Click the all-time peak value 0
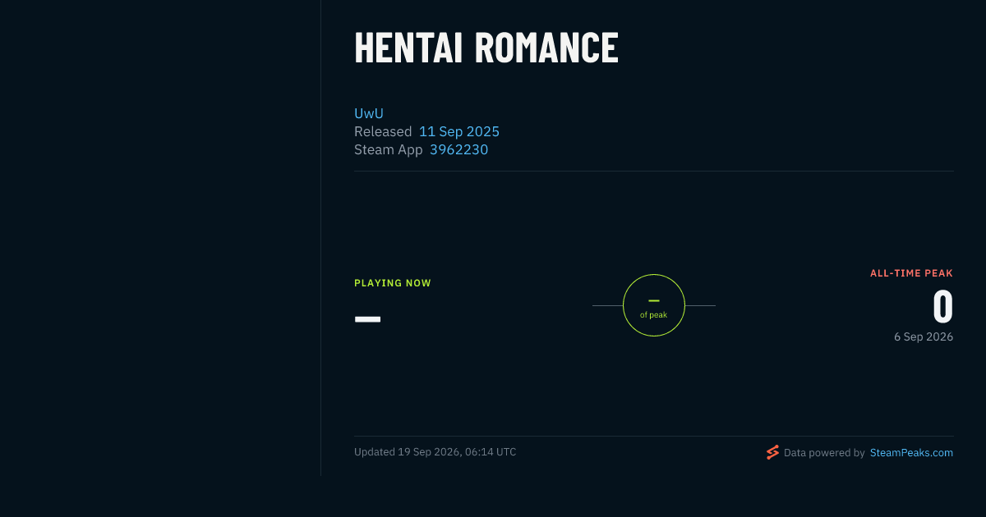 tap(942, 307)
